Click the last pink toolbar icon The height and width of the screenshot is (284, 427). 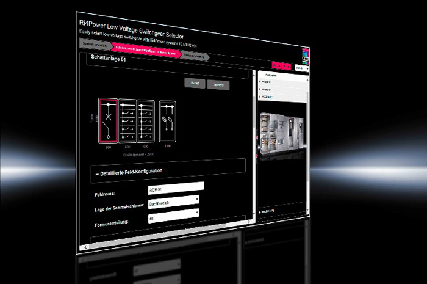pos(289,67)
